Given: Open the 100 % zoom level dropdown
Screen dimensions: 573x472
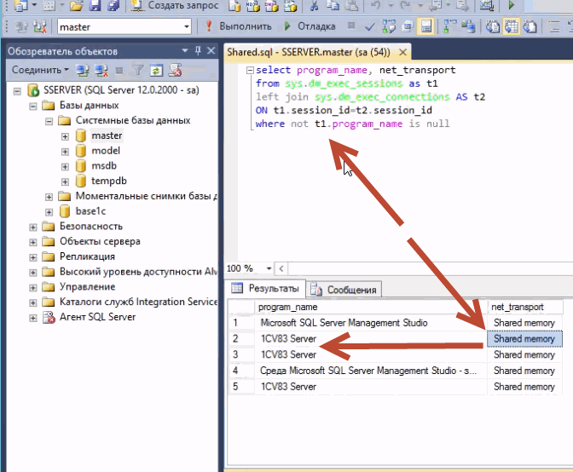Looking at the screenshot, I should (x=269, y=268).
